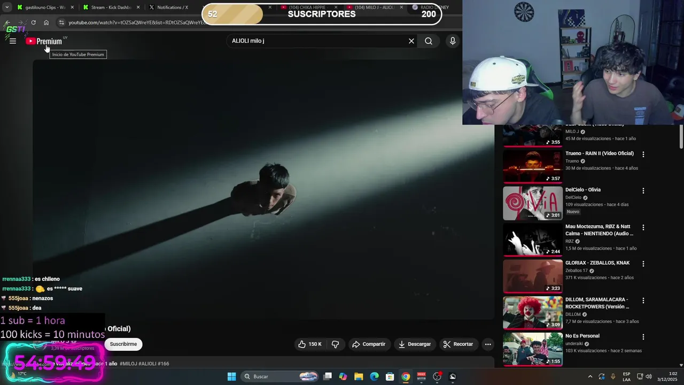Go to Chrome home page icon

point(46,22)
